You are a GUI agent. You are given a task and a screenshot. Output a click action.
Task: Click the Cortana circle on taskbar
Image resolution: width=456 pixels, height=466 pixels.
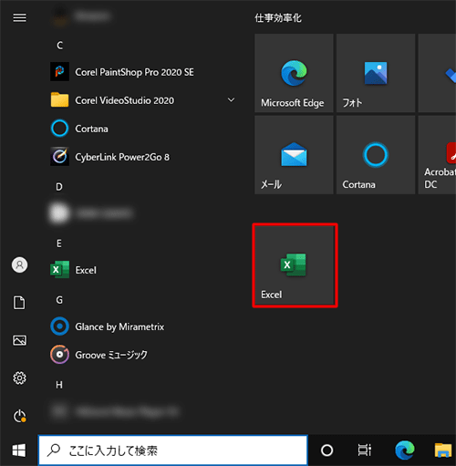327,450
